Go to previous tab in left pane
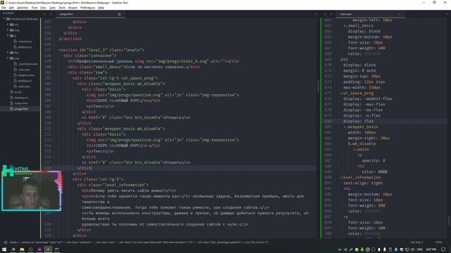 point(44,14)
